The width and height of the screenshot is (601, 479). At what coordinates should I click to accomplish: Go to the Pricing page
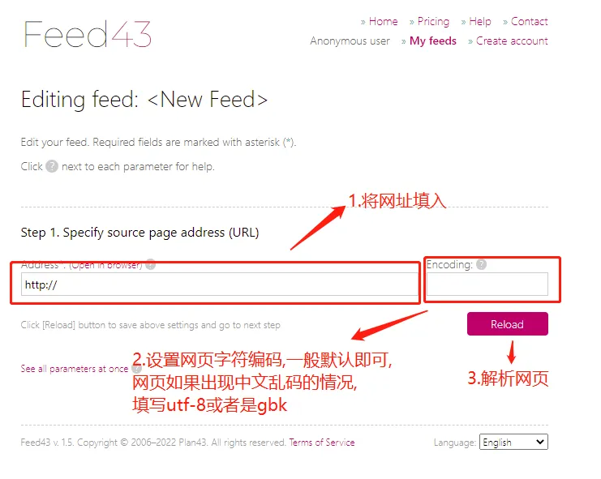coord(433,21)
